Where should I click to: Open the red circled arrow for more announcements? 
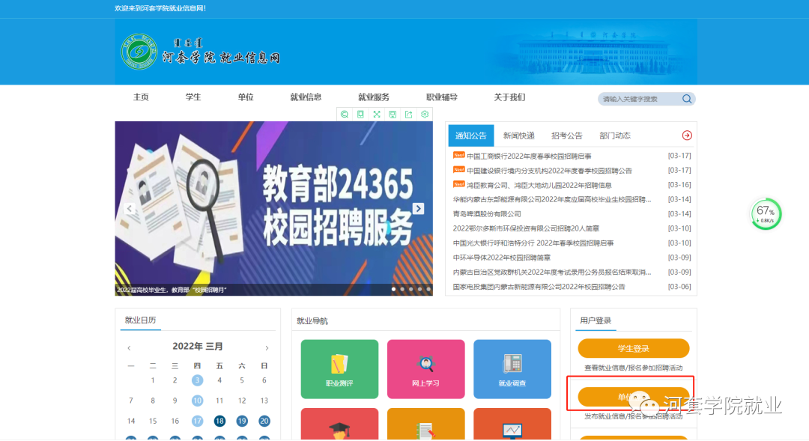click(687, 135)
